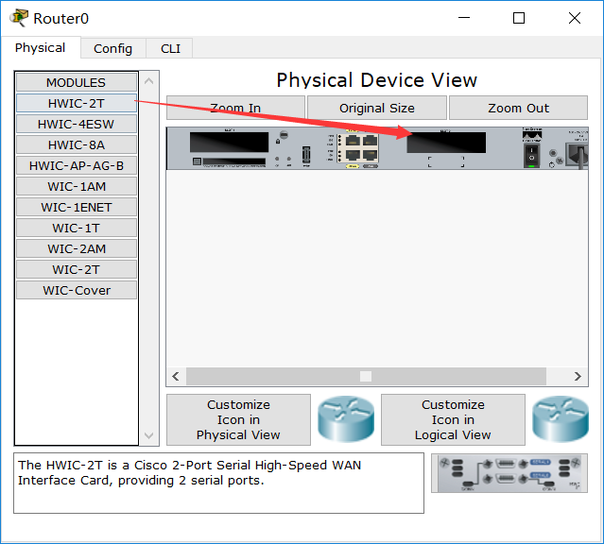Select the WIC-1AM module
The image size is (604, 544).
point(77,186)
